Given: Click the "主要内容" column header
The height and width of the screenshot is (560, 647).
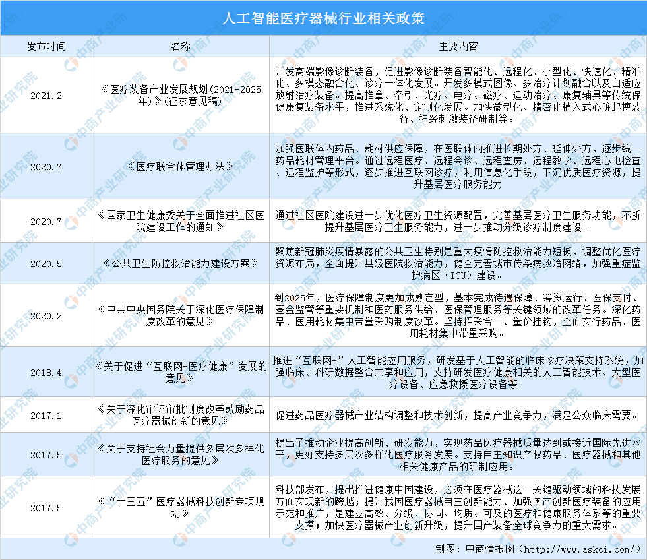Looking at the screenshot, I should click(x=458, y=47).
